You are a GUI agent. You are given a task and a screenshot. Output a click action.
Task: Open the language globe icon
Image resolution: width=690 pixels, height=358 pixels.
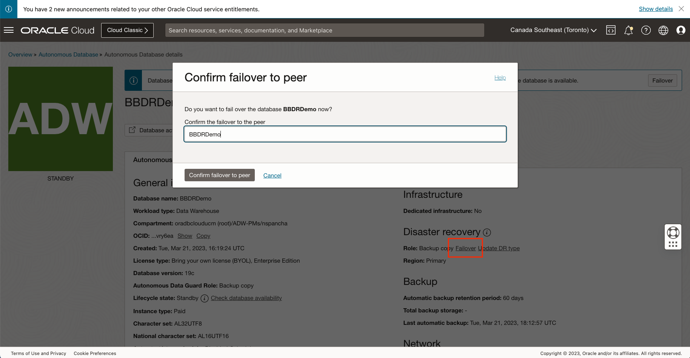click(x=663, y=30)
